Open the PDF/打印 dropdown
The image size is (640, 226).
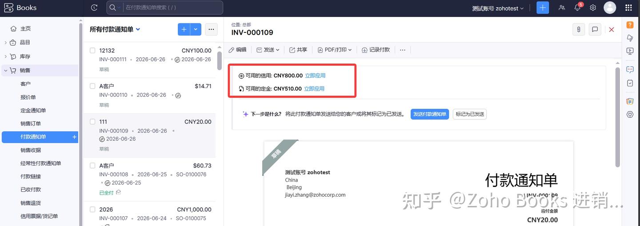pos(335,50)
